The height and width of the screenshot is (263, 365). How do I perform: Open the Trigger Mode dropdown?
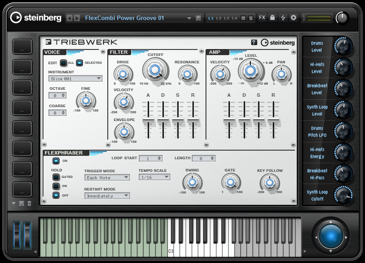click(107, 178)
